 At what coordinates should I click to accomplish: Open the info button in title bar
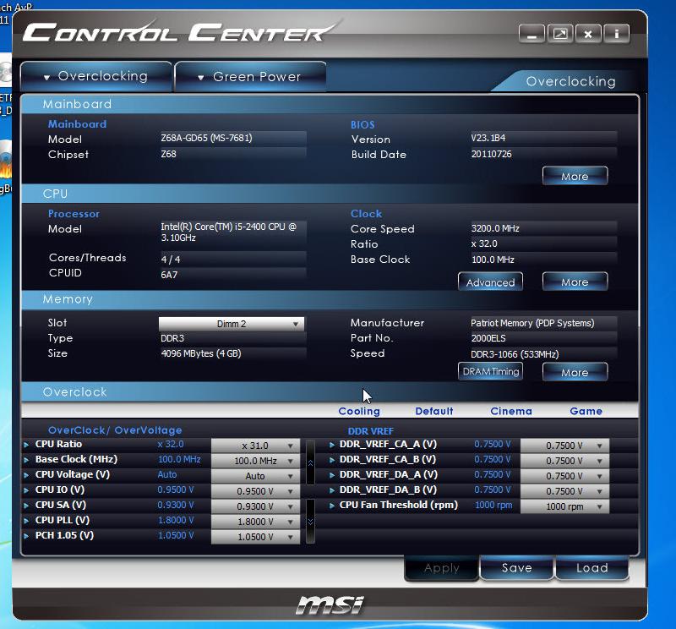pos(617,35)
